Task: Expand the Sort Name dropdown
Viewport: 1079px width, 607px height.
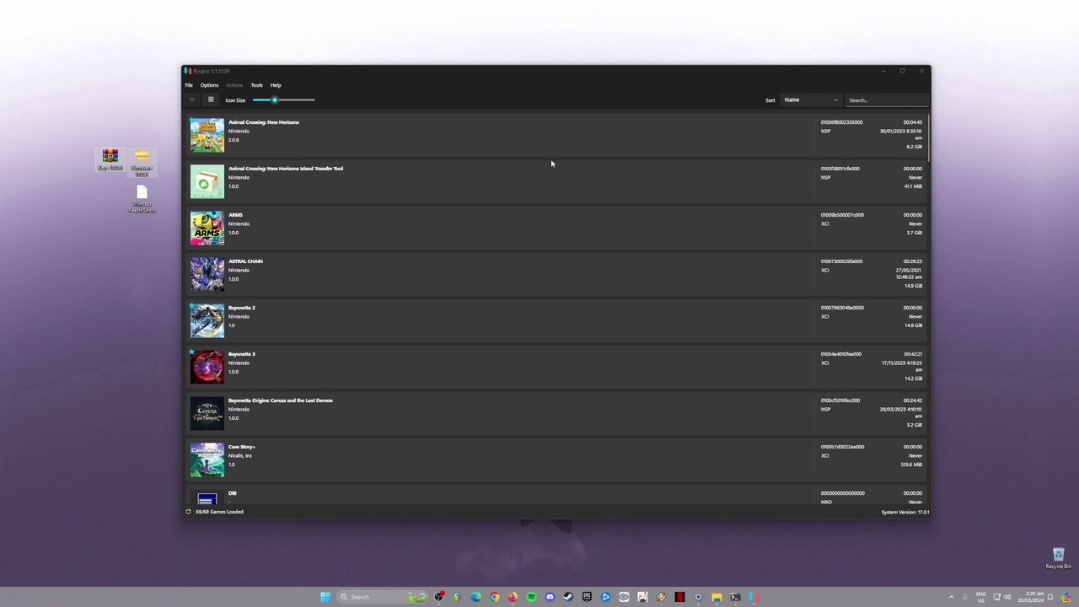Action: point(811,99)
